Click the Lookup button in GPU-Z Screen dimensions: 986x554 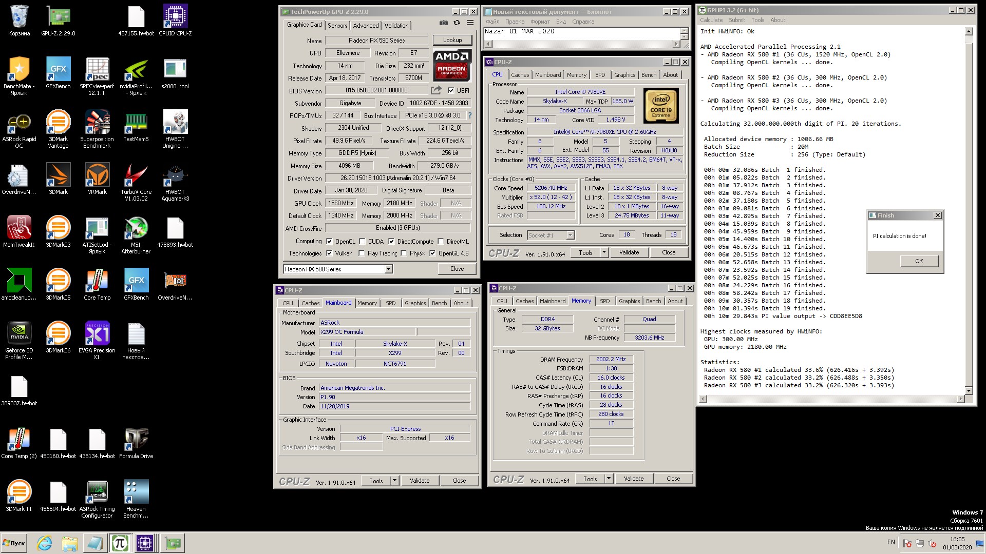[452, 40]
